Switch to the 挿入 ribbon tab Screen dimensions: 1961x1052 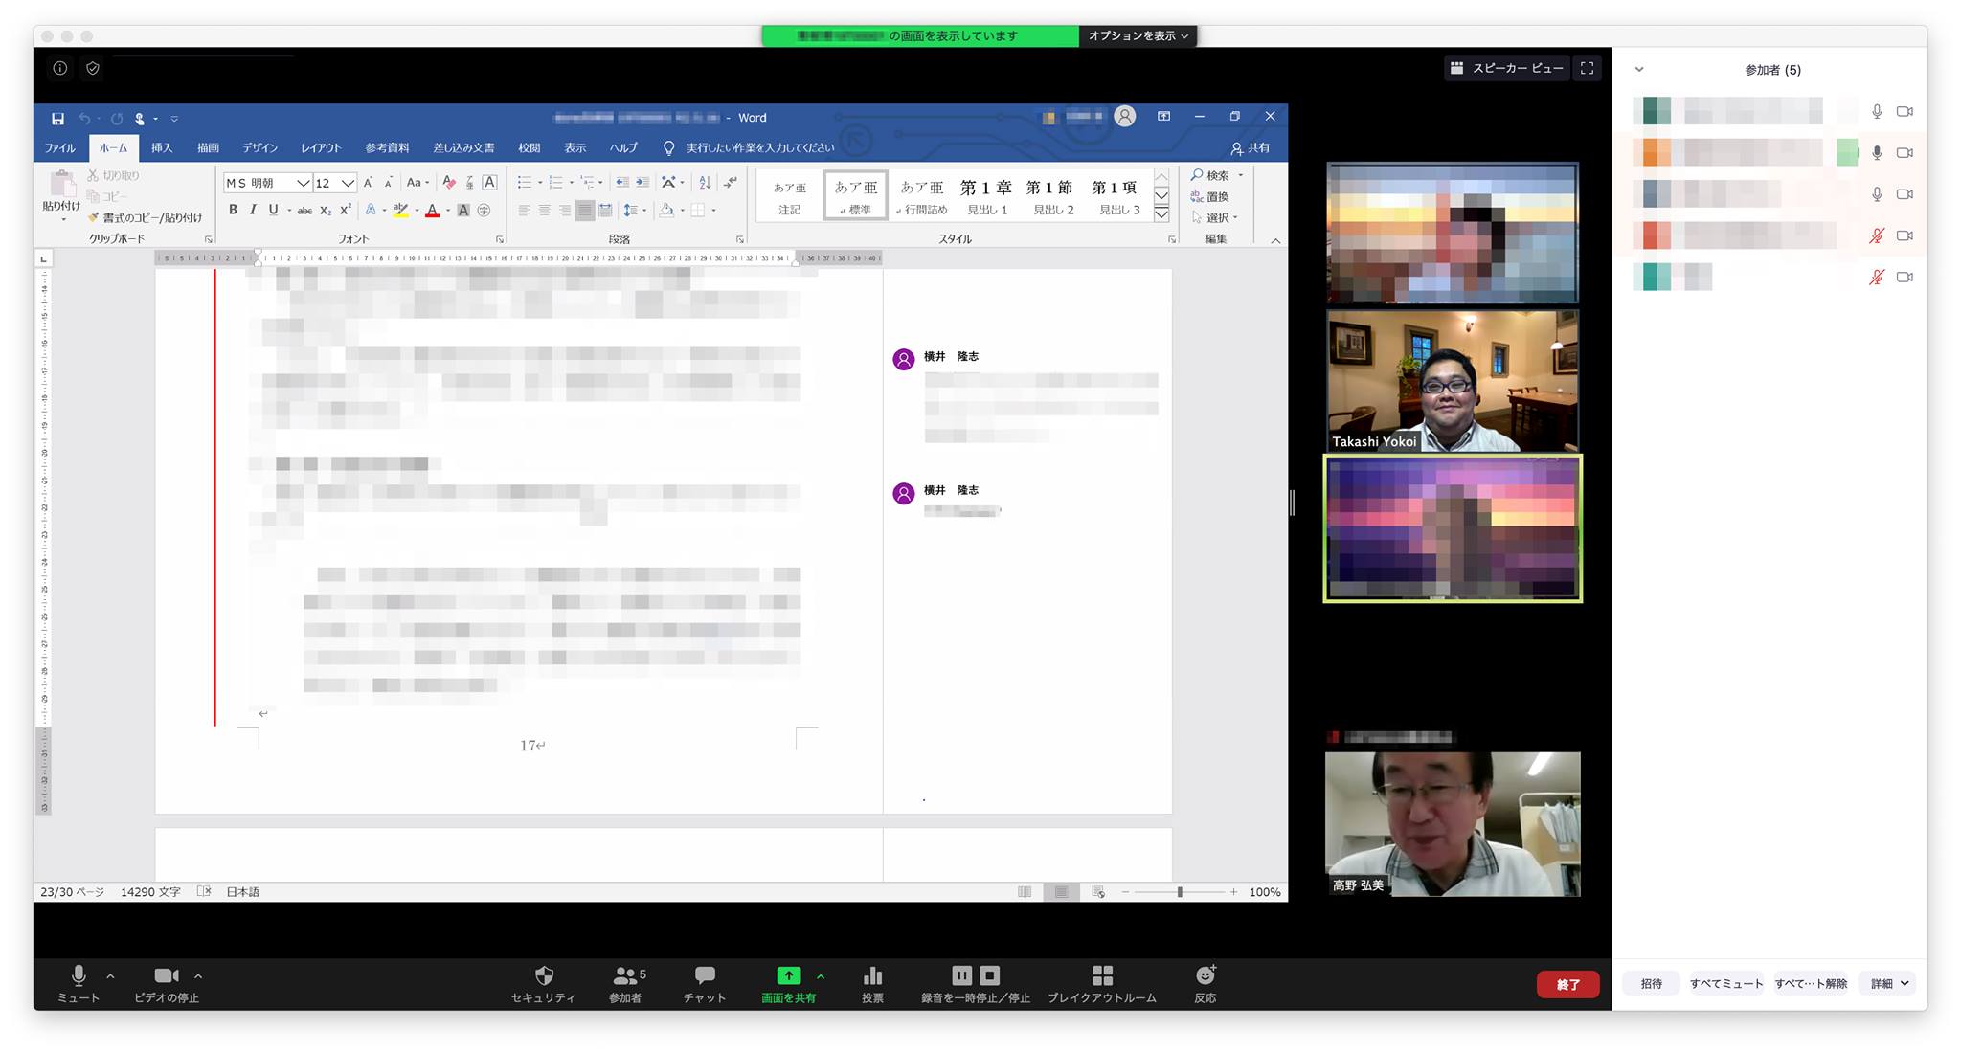click(x=162, y=147)
